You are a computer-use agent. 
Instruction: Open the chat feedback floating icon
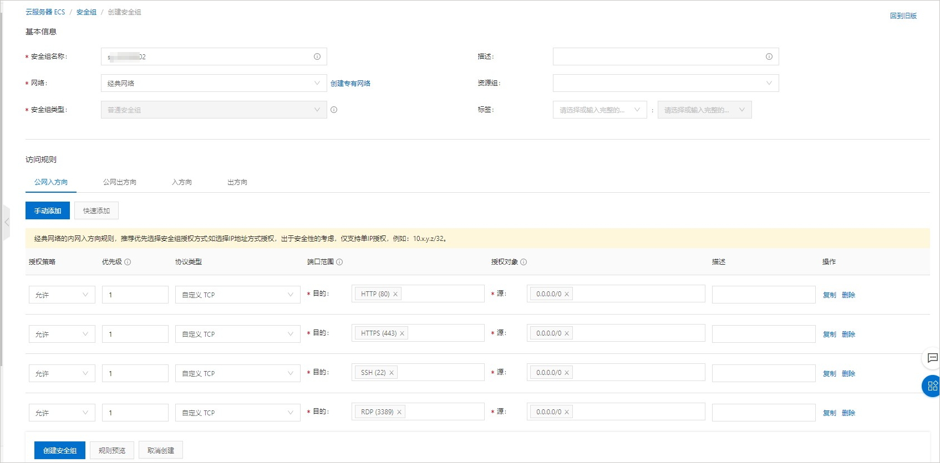tap(932, 358)
